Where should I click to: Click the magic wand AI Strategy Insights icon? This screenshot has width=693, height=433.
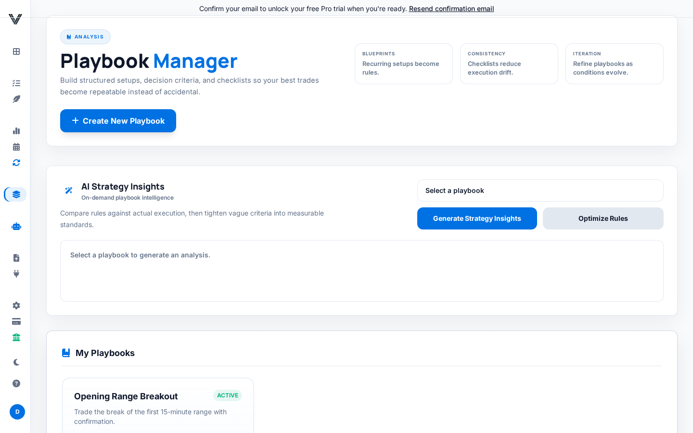click(x=69, y=191)
